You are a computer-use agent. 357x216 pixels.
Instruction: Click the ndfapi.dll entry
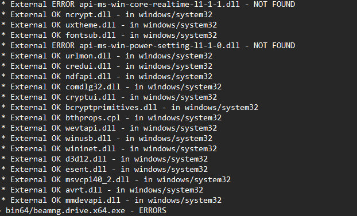coord(107,77)
